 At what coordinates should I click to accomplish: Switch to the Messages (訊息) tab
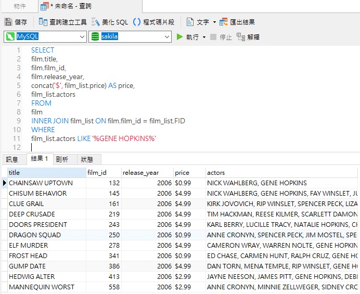point(12,159)
